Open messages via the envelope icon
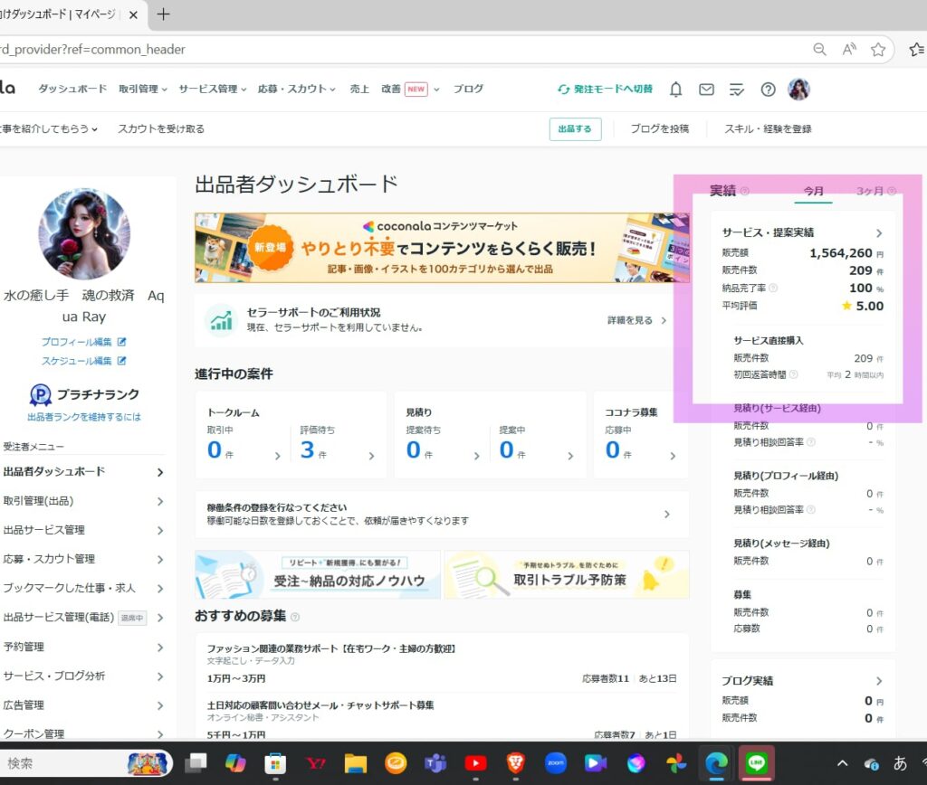Viewport: 927px width, 785px height. [706, 90]
